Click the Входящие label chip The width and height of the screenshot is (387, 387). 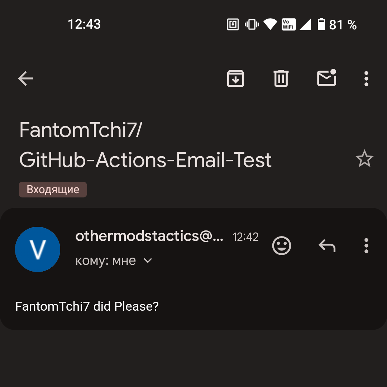tap(53, 190)
